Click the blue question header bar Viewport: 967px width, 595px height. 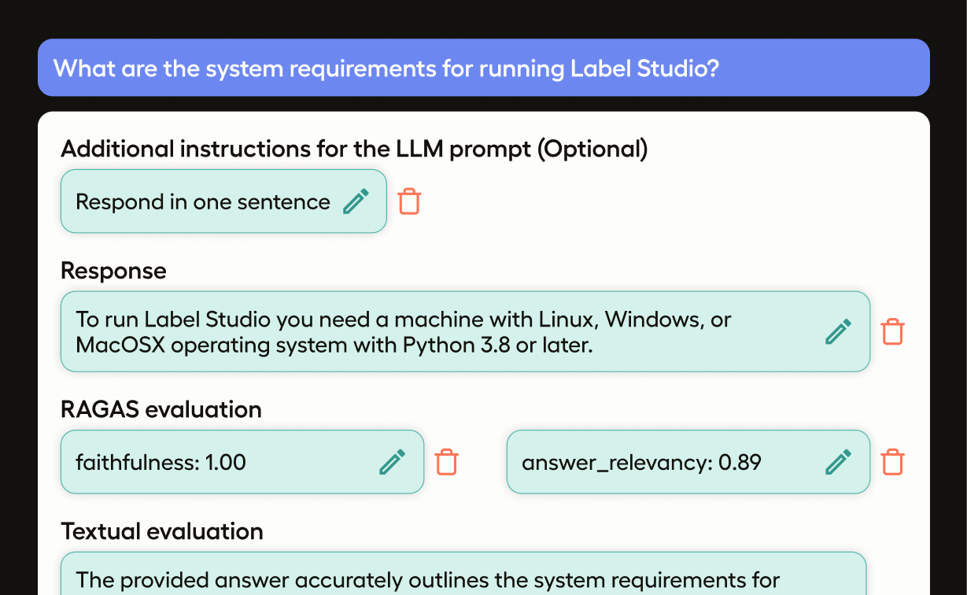point(483,68)
